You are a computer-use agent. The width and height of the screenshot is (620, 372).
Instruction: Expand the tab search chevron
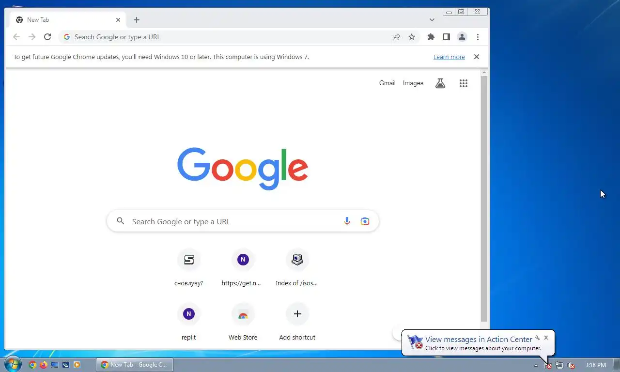(432, 20)
